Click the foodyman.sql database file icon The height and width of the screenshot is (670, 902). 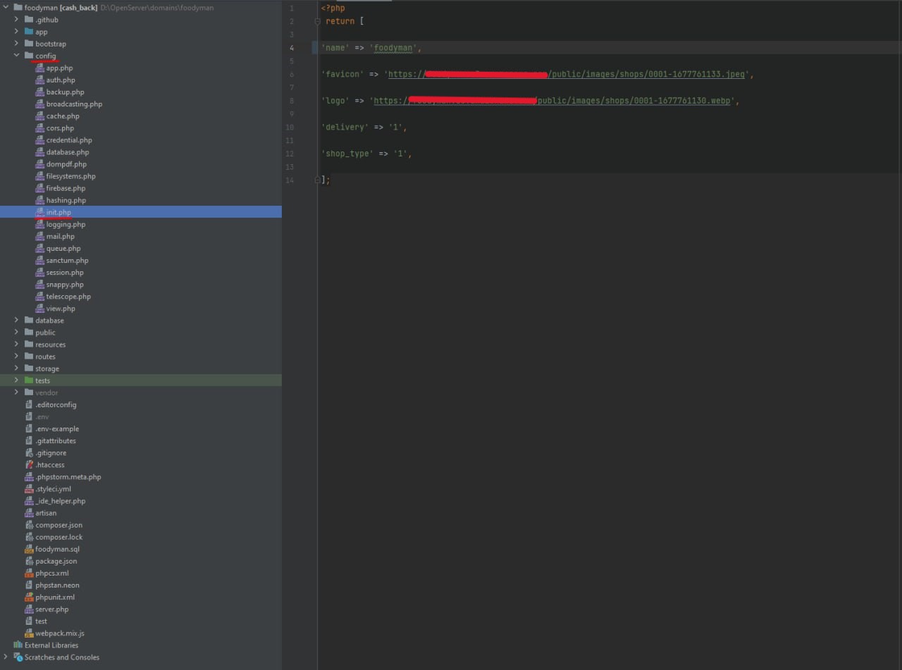point(29,549)
